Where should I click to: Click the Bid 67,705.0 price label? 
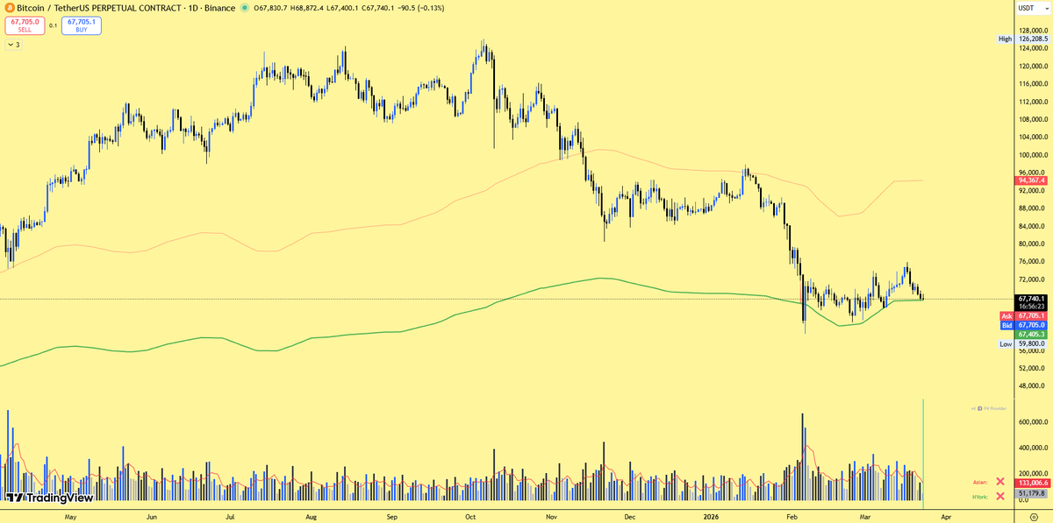pyautogui.click(x=1025, y=325)
